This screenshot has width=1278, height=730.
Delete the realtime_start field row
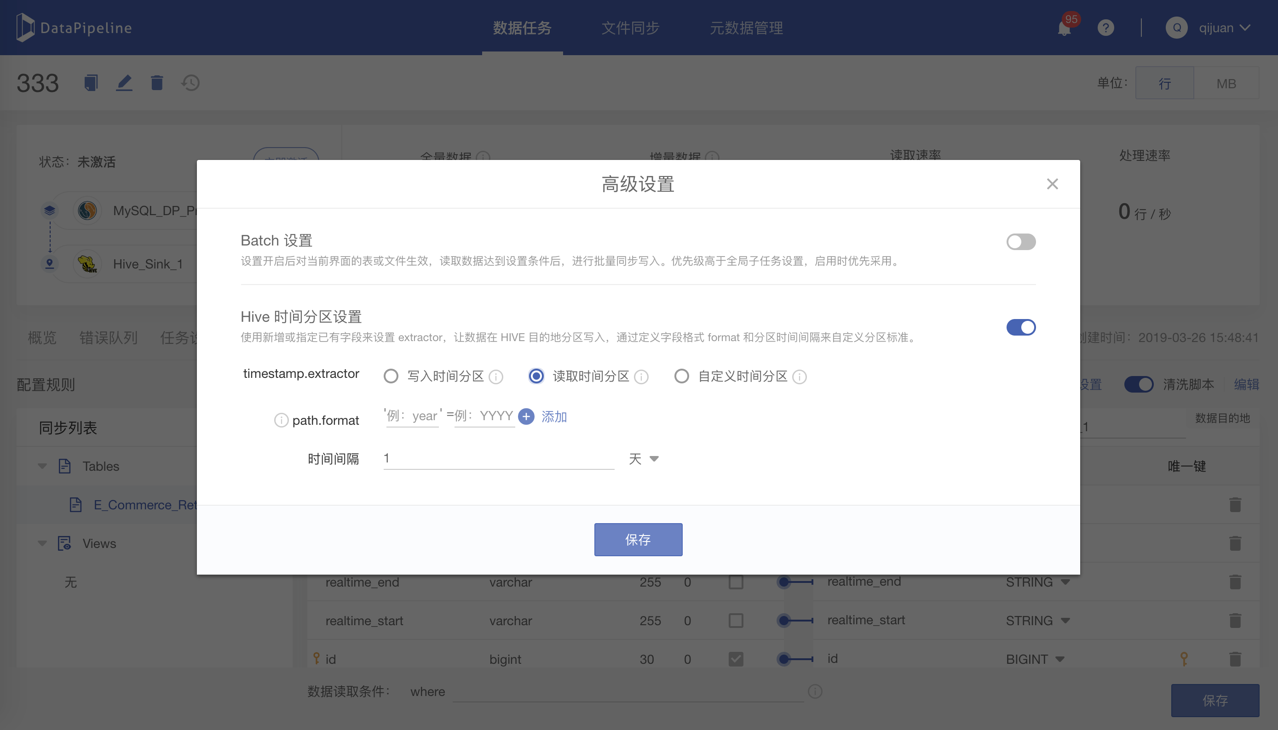pos(1235,621)
